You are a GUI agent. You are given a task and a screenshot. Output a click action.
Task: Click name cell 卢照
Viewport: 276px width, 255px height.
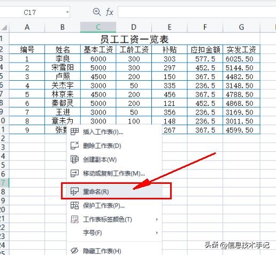click(63, 76)
